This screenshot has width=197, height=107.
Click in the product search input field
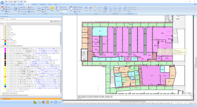click(25, 21)
